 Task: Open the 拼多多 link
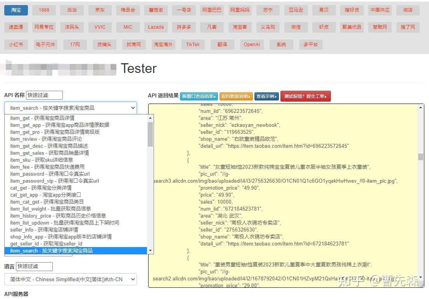pos(184,27)
